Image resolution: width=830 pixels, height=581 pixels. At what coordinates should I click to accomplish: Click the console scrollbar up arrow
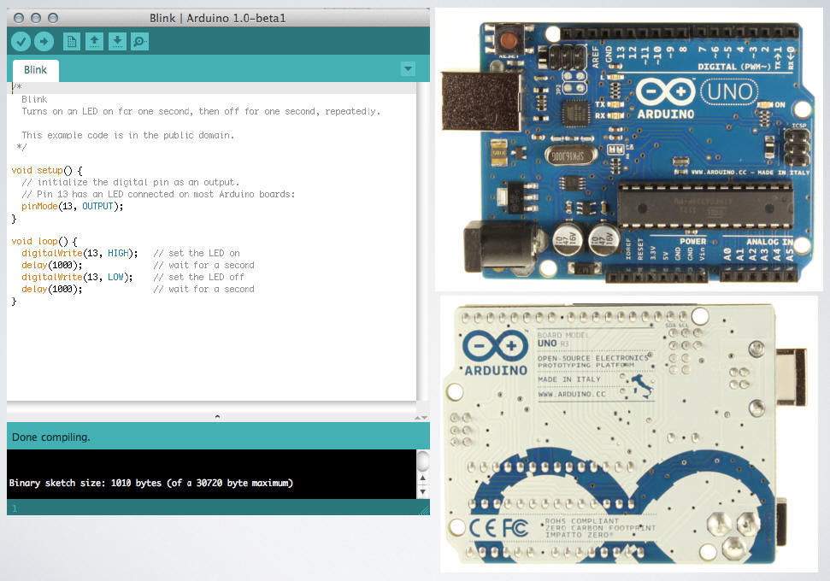point(422,478)
